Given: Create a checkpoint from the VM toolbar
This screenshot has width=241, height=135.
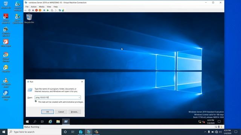Looking at the screenshot, I should pyautogui.click(x=52, y=10).
